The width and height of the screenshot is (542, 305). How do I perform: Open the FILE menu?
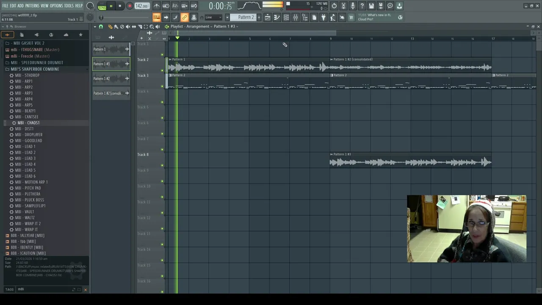point(6,6)
